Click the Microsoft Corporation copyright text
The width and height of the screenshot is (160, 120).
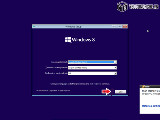53,91
